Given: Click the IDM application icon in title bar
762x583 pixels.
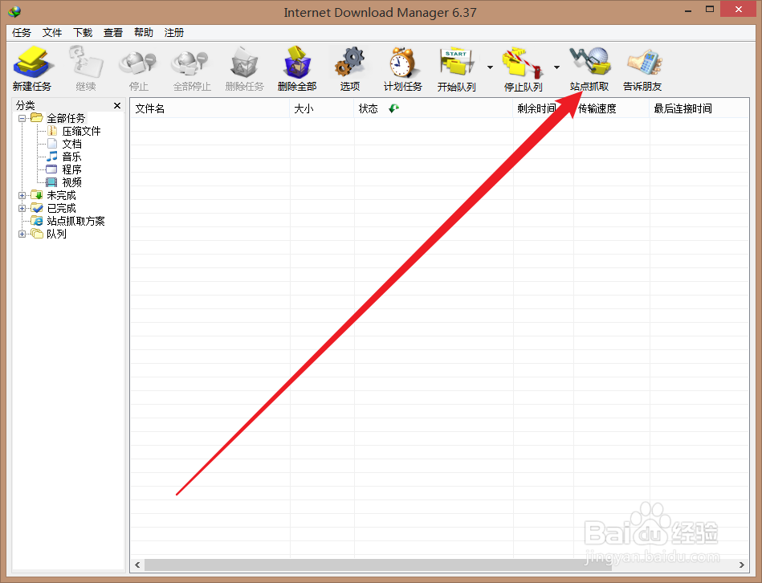Looking at the screenshot, I should point(14,11).
